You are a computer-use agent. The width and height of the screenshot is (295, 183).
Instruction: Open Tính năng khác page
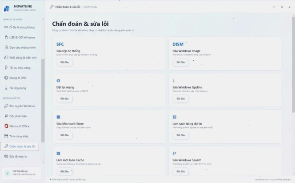click(x=19, y=136)
